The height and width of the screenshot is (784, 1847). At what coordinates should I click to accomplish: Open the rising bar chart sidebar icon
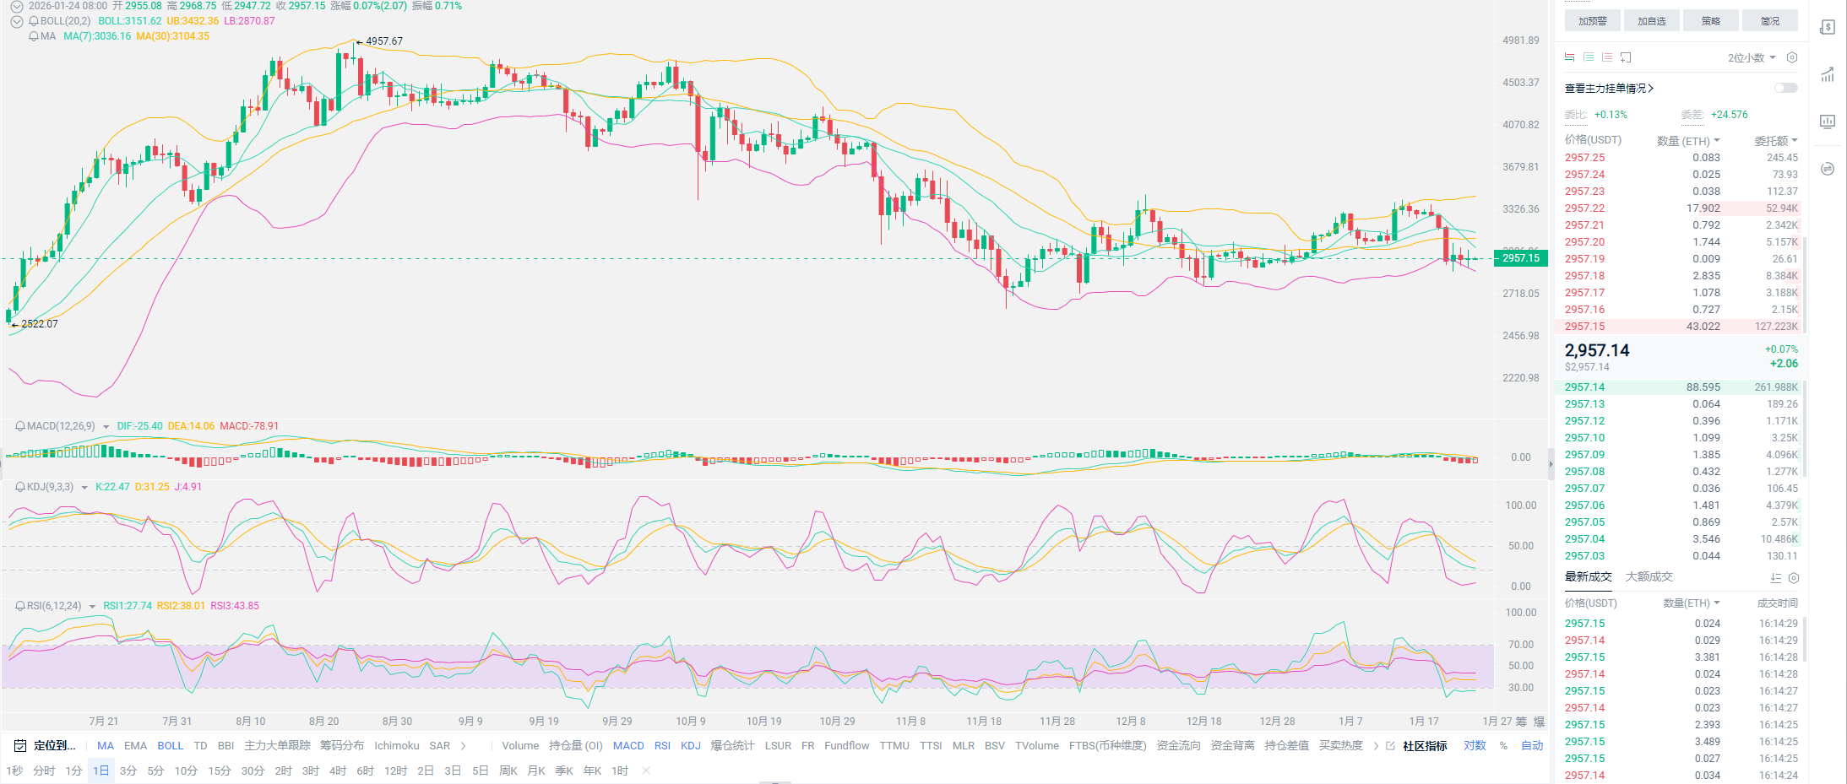pos(1828,74)
